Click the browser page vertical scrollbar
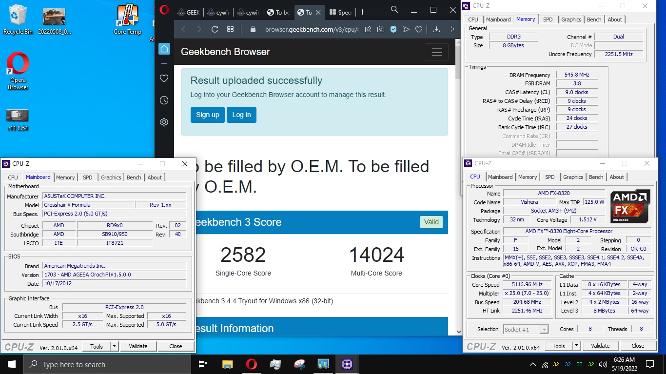The width and height of the screenshot is (666, 374). (458, 62)
